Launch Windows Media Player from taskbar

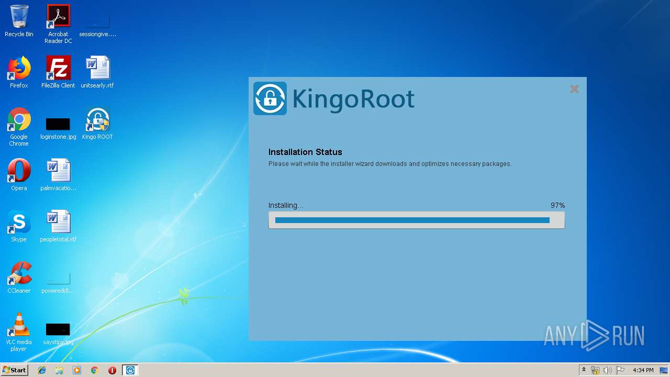77,370
